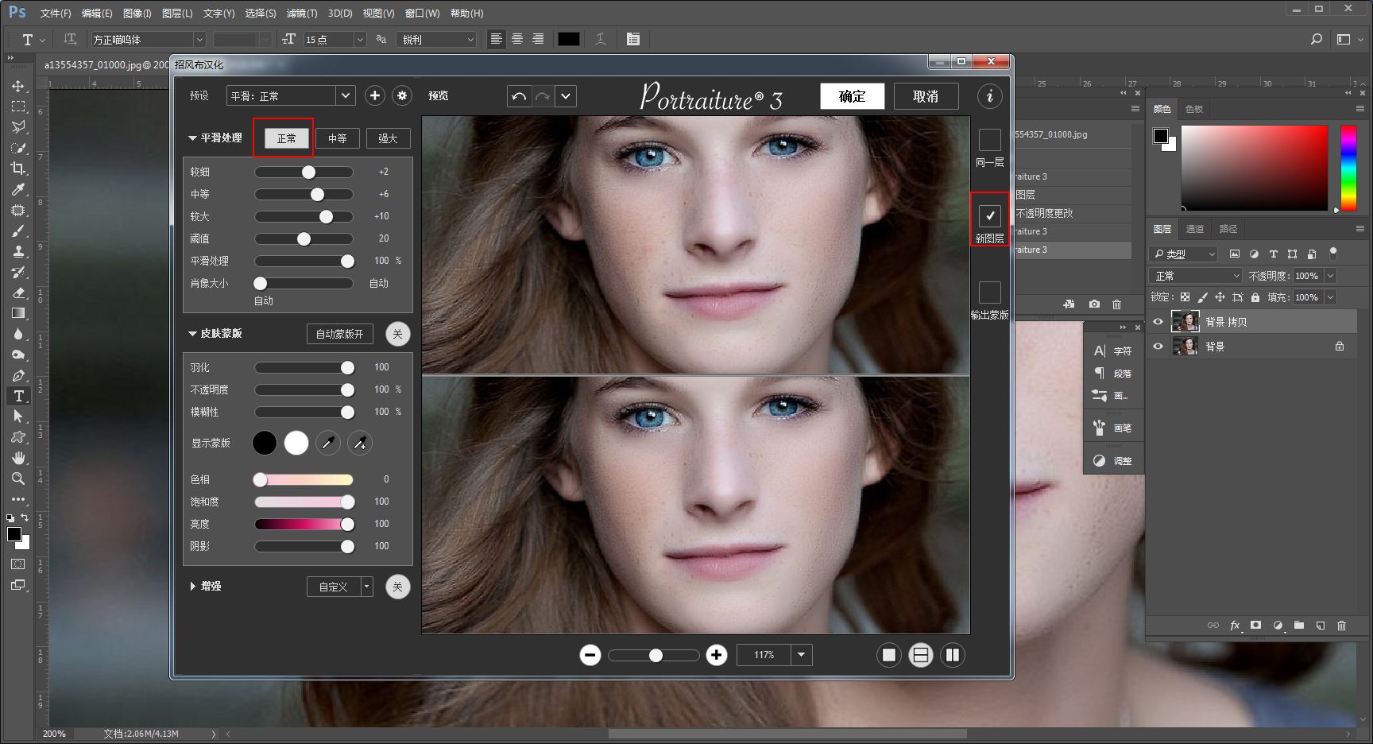Collapse the 皮肤蒙版 section

pos(192,334)
